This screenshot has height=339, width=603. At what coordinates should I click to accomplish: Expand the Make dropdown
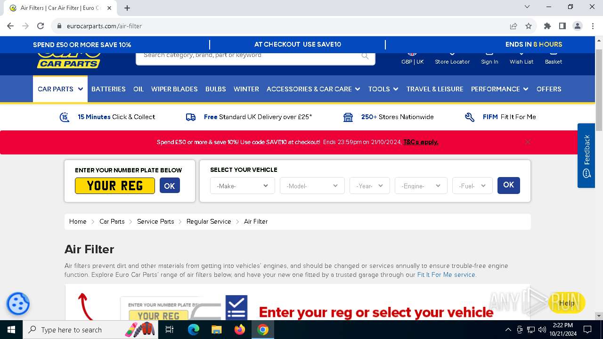pyautogui.click(x=242, y=186)
